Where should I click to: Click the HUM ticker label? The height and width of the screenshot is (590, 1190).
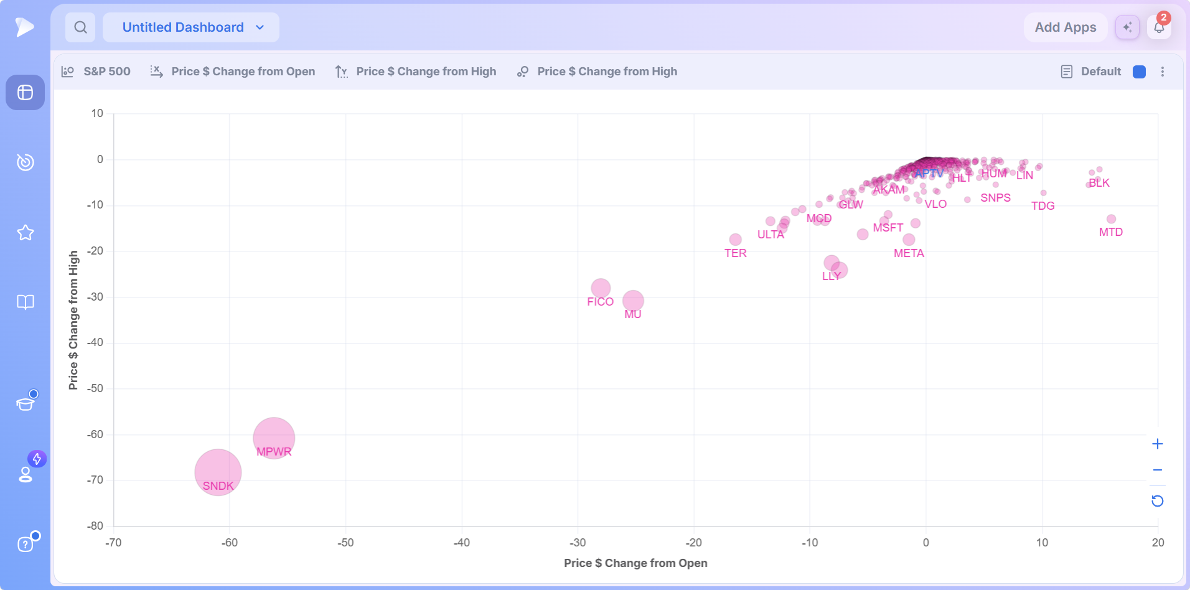(994, 174)
